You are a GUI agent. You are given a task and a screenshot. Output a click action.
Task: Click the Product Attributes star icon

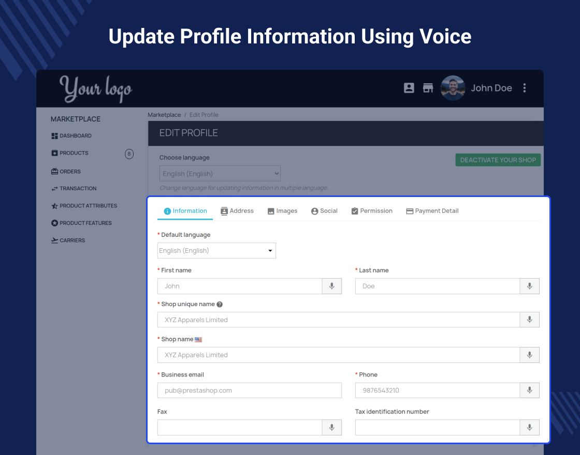(54, 206)
